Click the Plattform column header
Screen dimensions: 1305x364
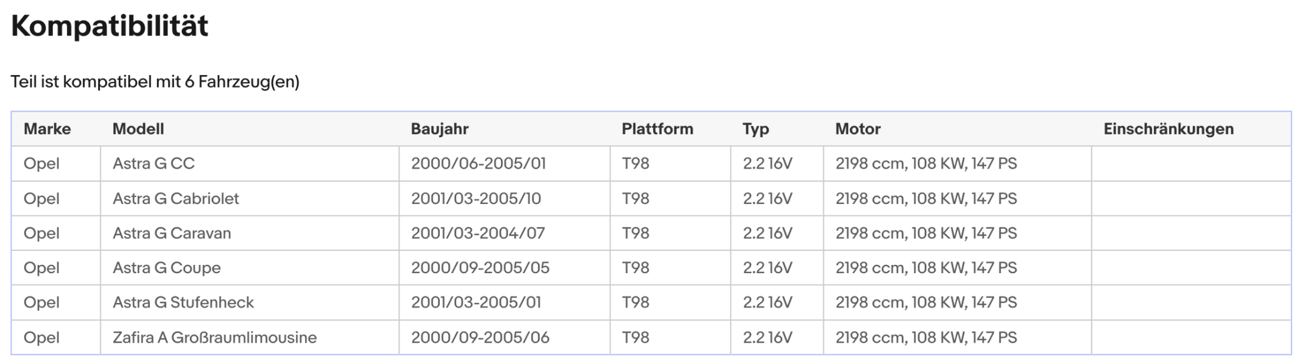[657, 129]
